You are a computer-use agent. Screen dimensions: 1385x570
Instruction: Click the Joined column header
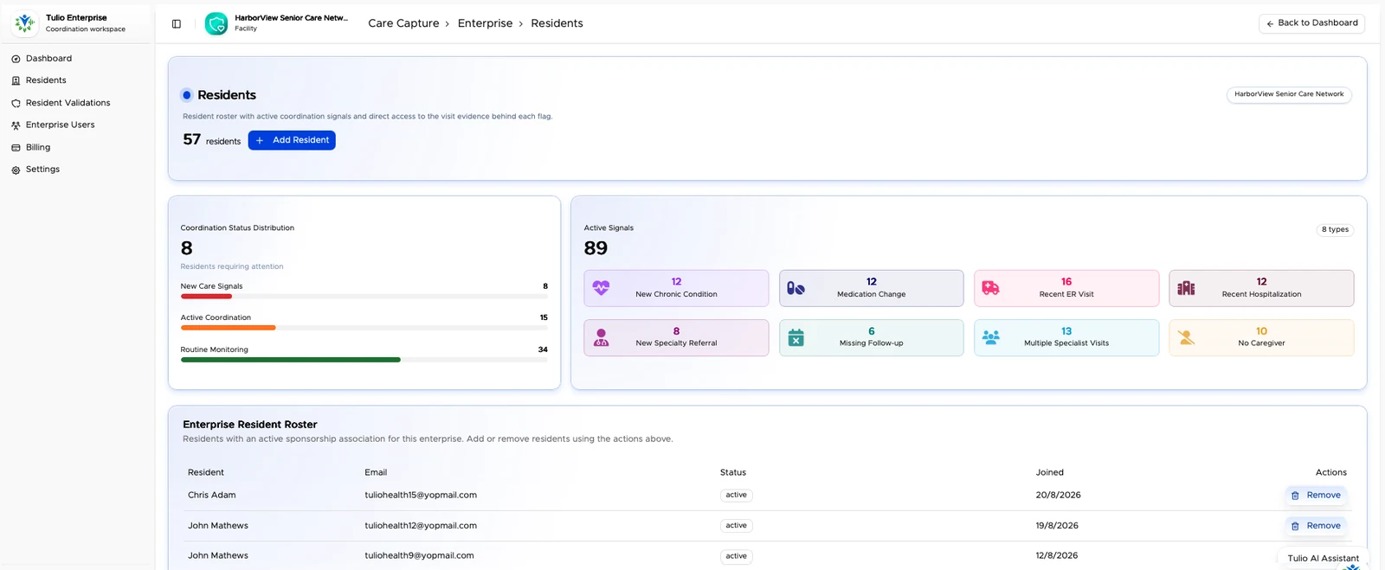click(x=1050, y=472)
